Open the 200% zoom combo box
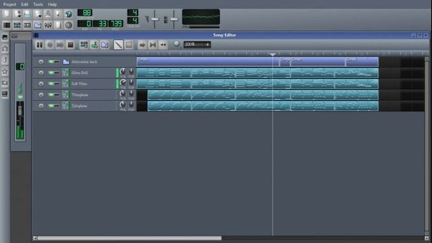The width and height of the screenshot is (432, 243). (x=197, y=45)
